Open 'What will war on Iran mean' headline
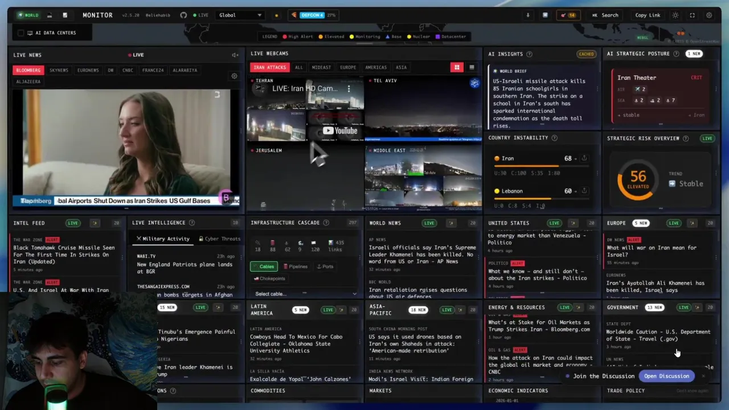 click(x=652, y=251)
